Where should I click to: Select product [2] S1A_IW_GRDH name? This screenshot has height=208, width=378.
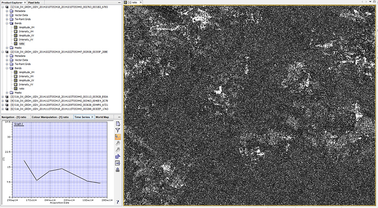59,52
